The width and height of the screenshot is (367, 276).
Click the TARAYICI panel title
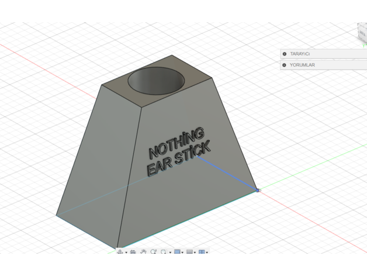point(300,54)
